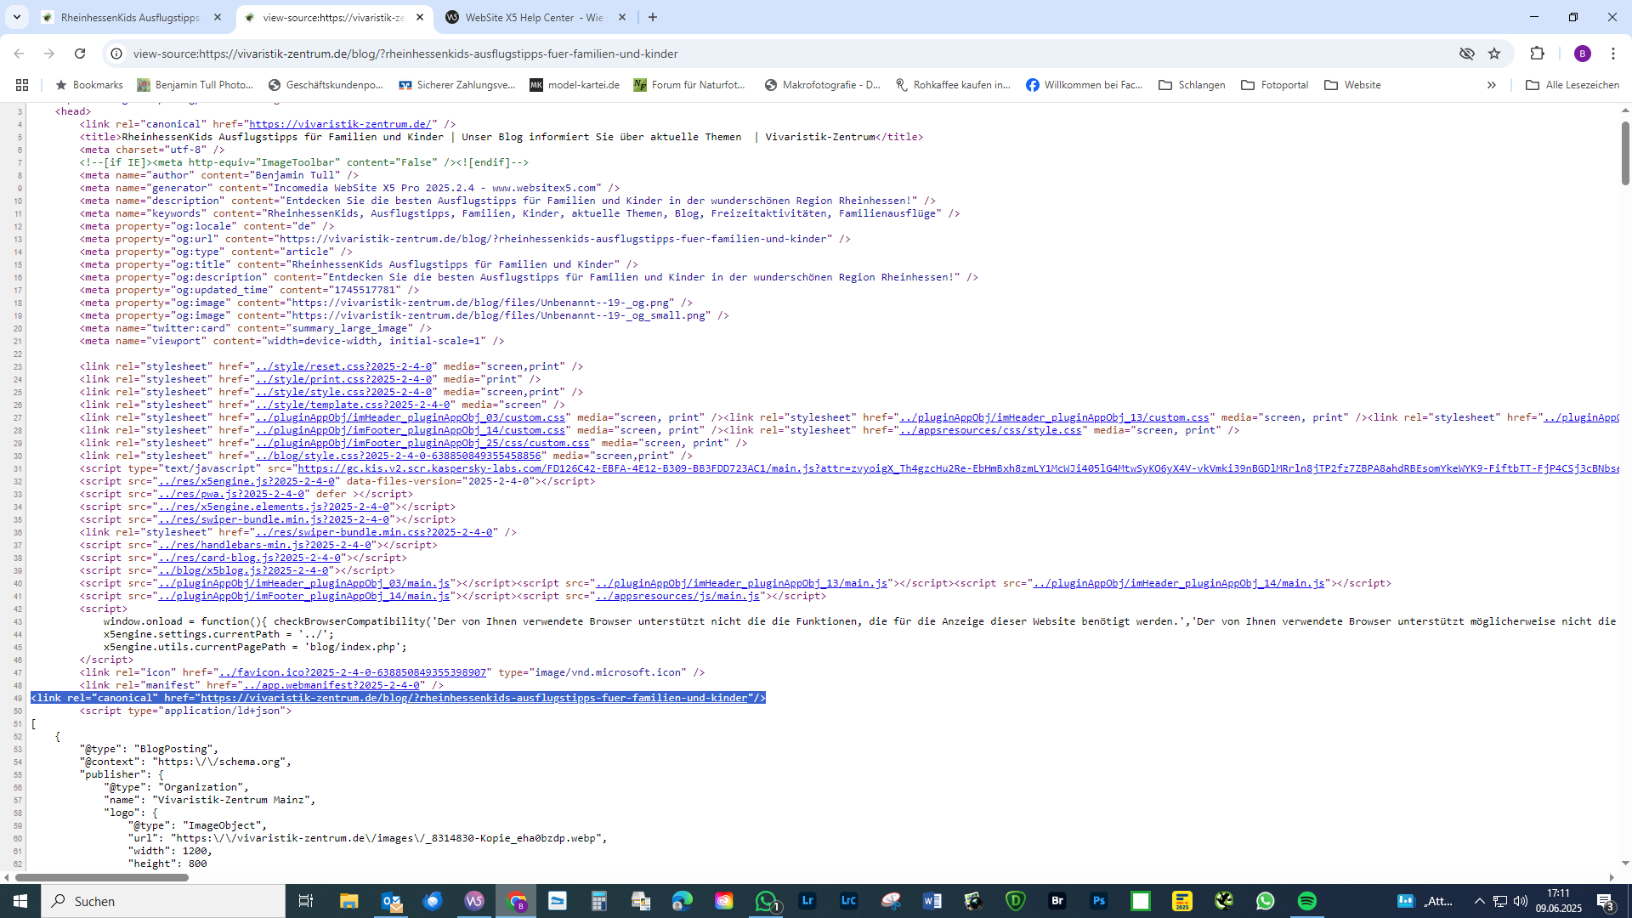Screen dimensions: 1632x918
Task: Open the ../res/card-blog.js script link
Action: [250, 558]
